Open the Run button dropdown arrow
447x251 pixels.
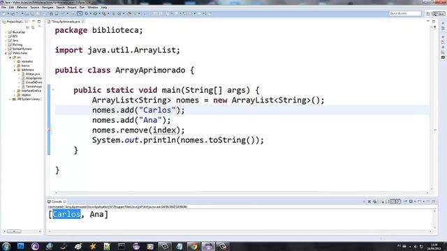click(99, 13)
